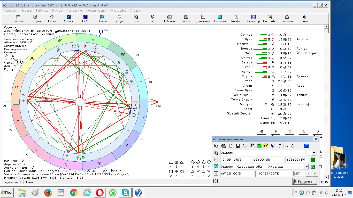Save data floppy icon in Исходные данные
The width and height of the screenshot is (353, 198).
coord(238,146)
